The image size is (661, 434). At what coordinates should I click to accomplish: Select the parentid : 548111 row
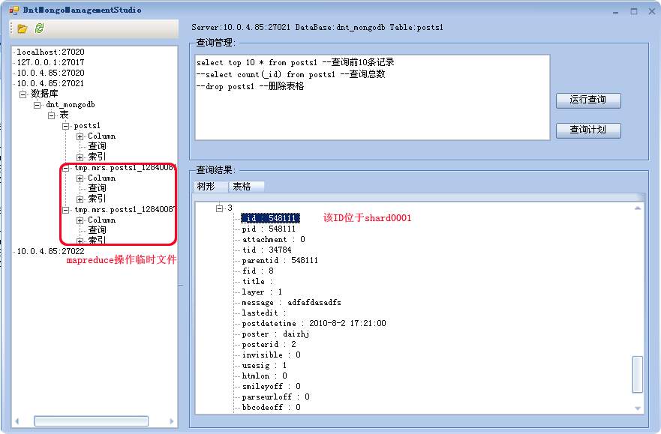pos(280,261)
